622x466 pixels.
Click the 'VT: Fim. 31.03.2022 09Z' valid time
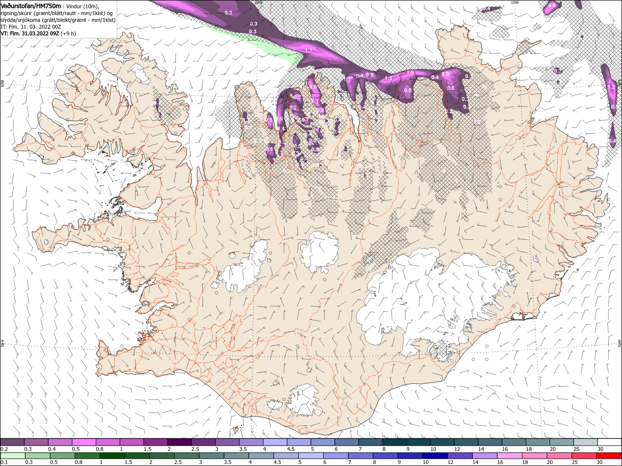[x=30, y=34]
